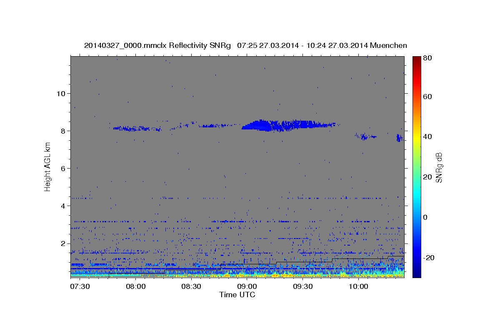
Task: Click the colorbar value 60
Action: (427, 97)
